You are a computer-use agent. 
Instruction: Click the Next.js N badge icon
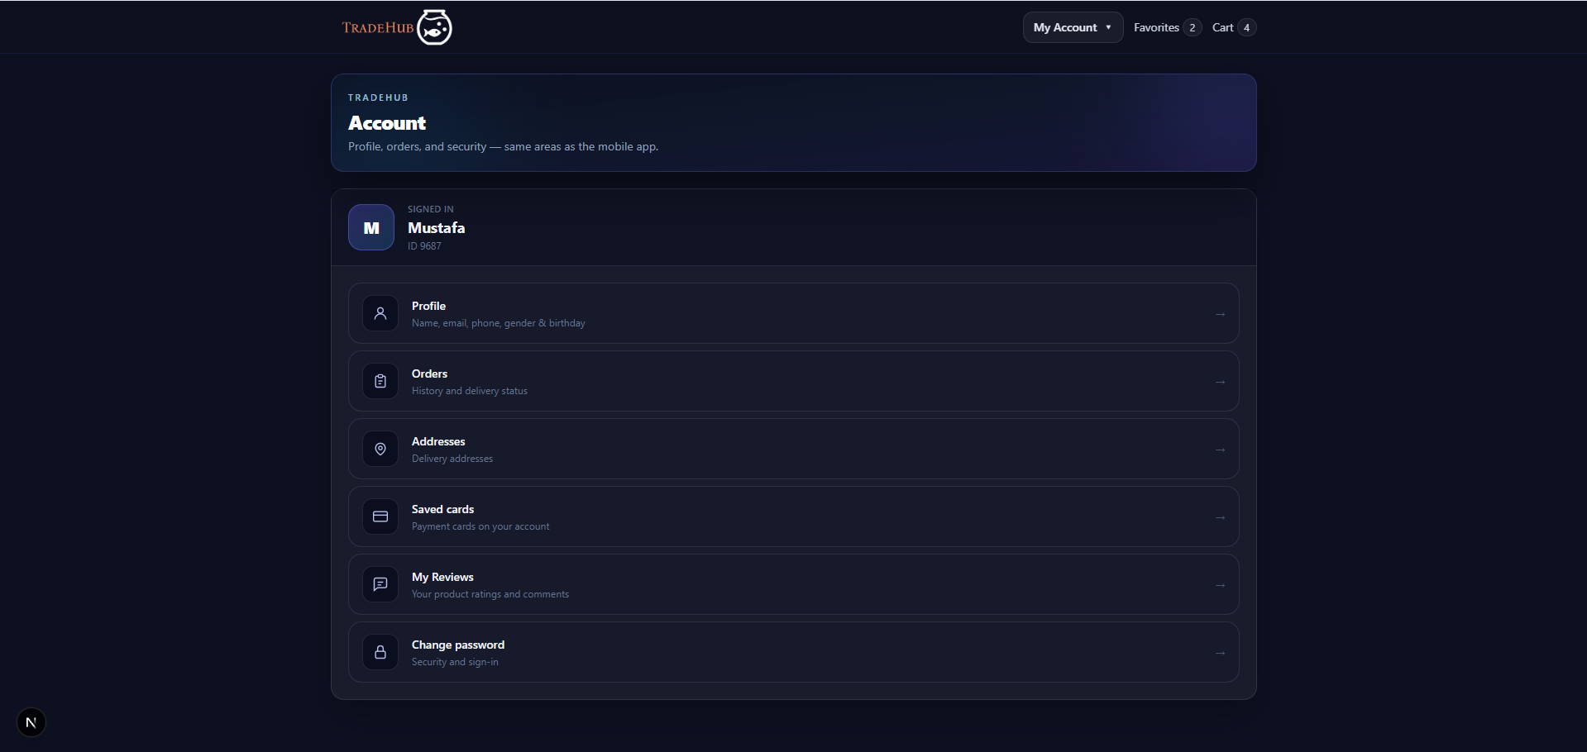pos(31,723)
